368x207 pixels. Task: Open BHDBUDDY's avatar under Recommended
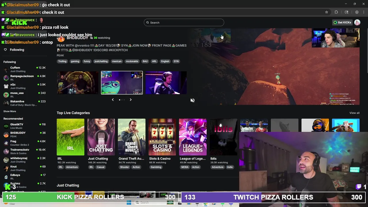tap(6, 135)
